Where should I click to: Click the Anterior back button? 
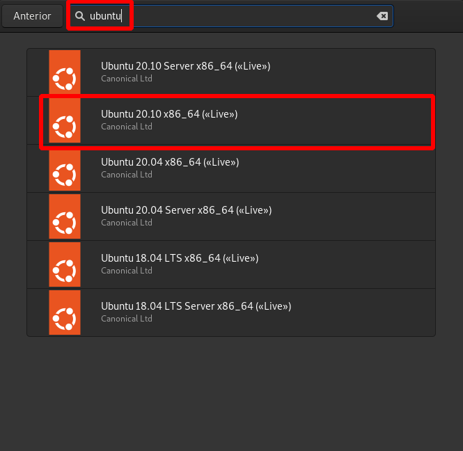coord(32,16)
